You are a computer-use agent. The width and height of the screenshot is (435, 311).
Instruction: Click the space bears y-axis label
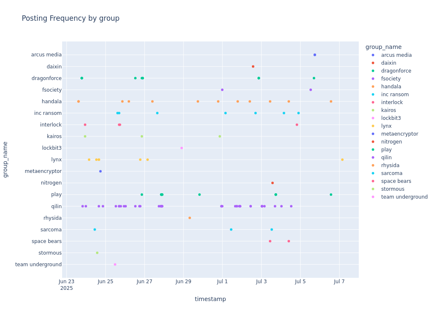pyautogui.click(x=46, y=241)
